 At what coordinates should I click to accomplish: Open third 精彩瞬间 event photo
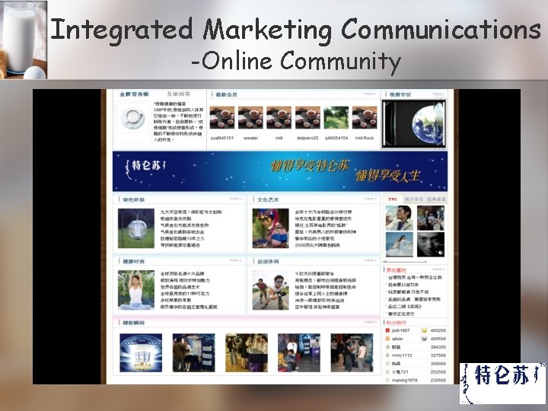tap(247, 352)
